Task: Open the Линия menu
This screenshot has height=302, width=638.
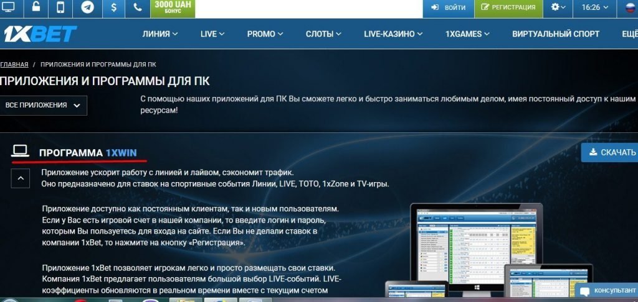Action: [x=160, y=34]
